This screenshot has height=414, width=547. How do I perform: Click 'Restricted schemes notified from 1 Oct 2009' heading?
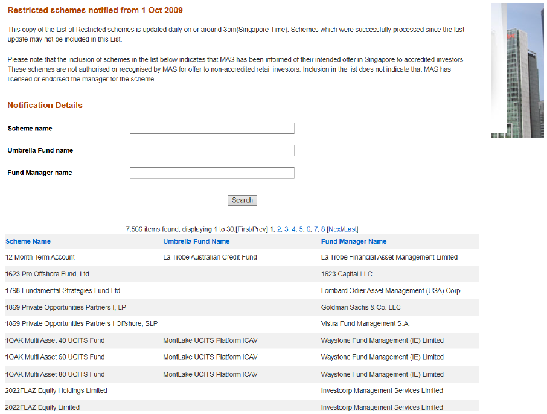[95, 10]
